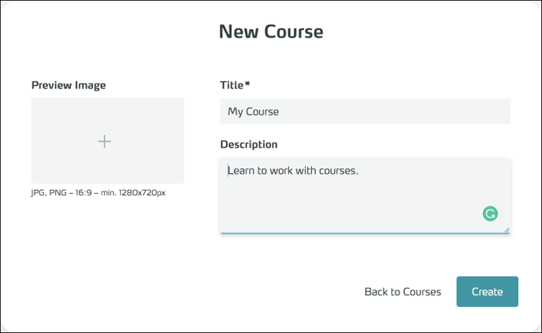542x333 pixels.
Task: Click the Description box resize handle
Action: click(x=507, y=230)
